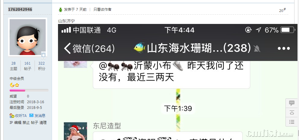Click the pink membership progress bar
This screenshot has width=299, height=140.
pos(29,90)
